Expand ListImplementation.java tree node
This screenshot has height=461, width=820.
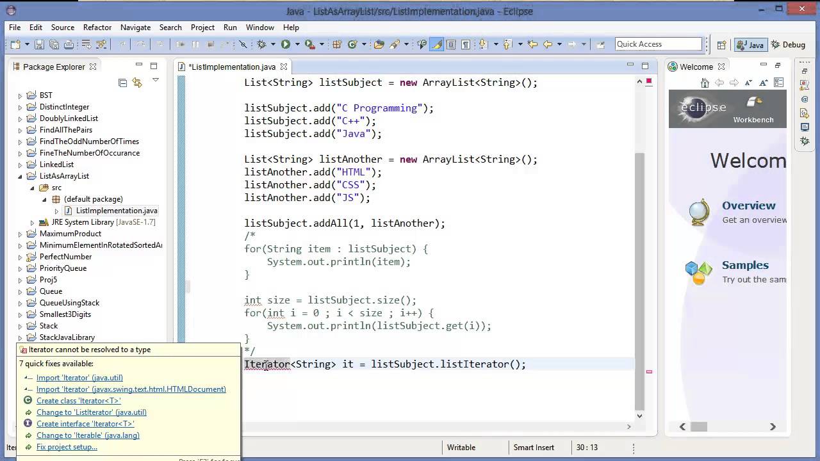[56, 211]
